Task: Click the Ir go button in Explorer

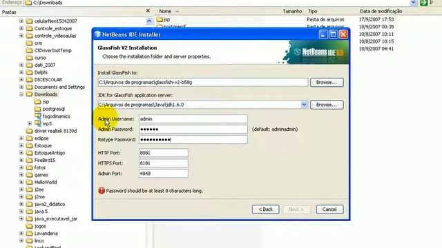Action: [x=427, y=3]
